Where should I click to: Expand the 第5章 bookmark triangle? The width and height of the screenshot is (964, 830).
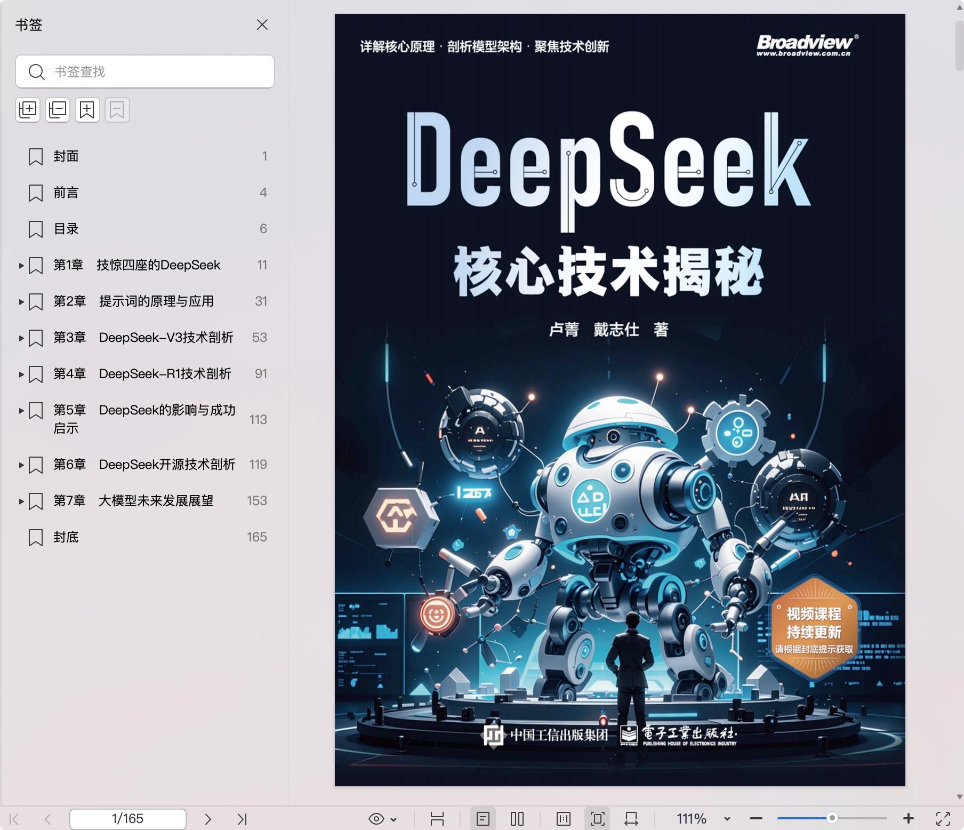tap(21, 410)
